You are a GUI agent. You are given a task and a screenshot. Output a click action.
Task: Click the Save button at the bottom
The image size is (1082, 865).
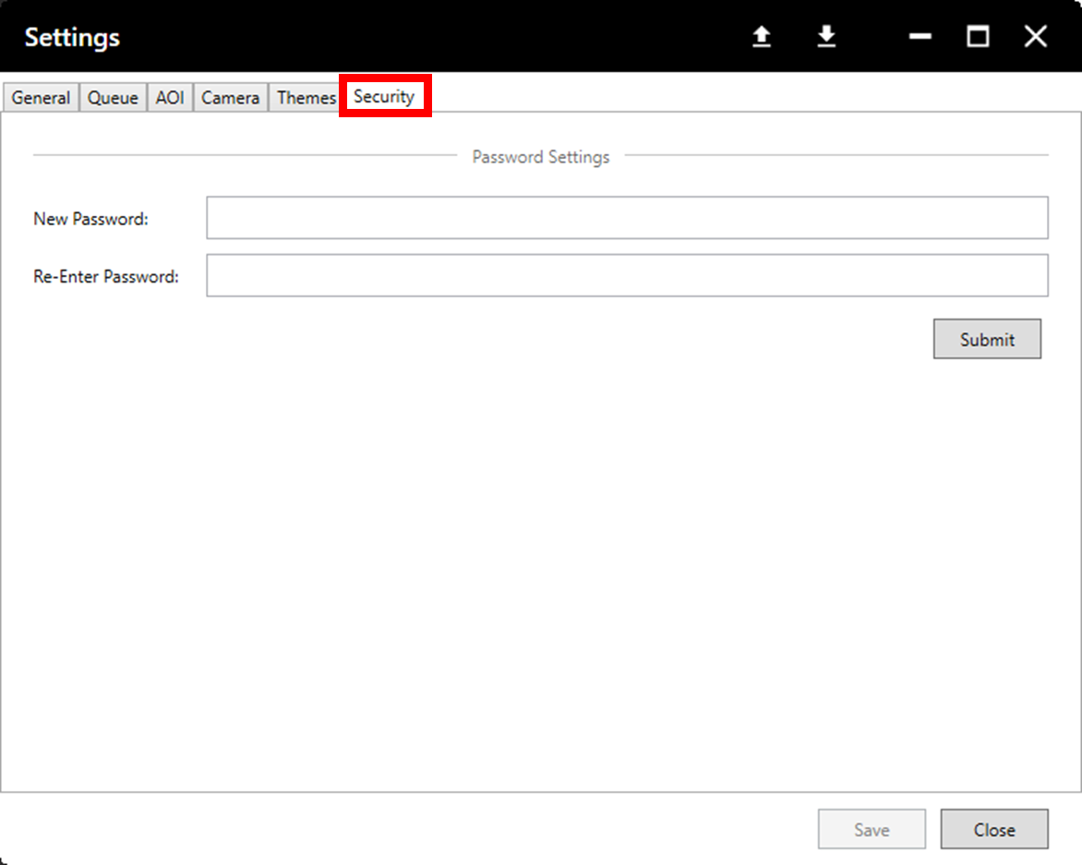tap(872, 829)
